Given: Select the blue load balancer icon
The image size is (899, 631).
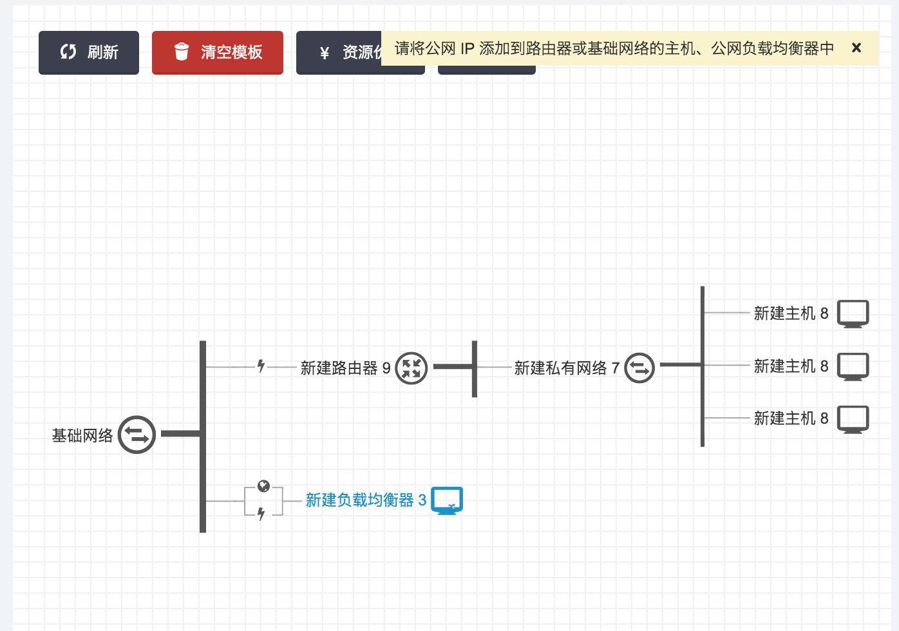Looking at the screenshot, I should point(446,500).
